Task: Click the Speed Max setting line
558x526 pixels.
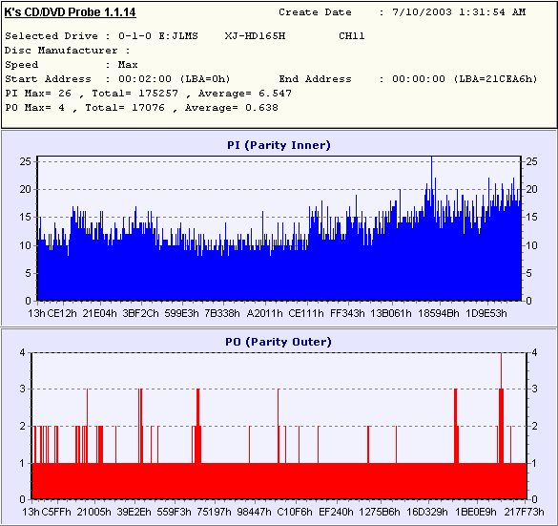Action: click(x=72, y=65)
